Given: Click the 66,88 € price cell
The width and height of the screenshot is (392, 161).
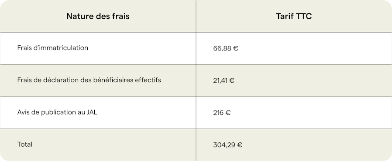Looking at the screenshot, I should tap(226, 48).
